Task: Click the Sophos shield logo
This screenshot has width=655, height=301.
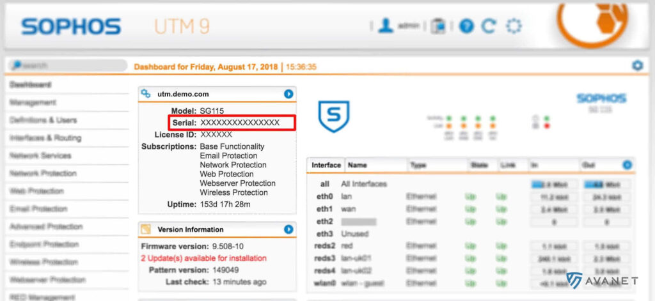Action: tap(334, 116)
